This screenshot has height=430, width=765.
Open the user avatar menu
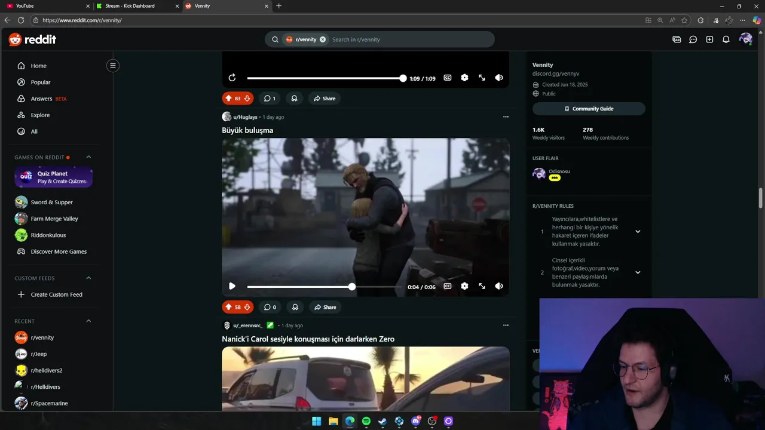(745, 39)
